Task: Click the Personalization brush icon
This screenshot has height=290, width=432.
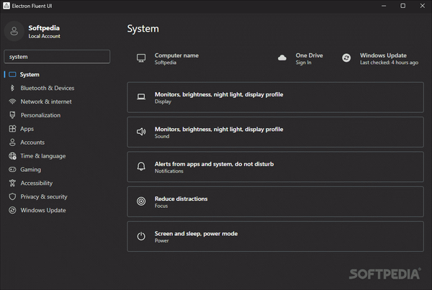Action: (12, 115)
